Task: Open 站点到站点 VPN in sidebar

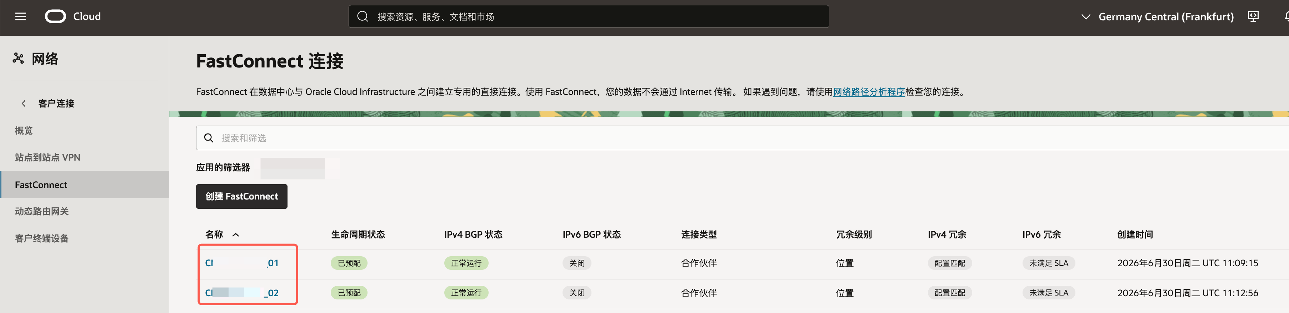Action: [48, 157]
